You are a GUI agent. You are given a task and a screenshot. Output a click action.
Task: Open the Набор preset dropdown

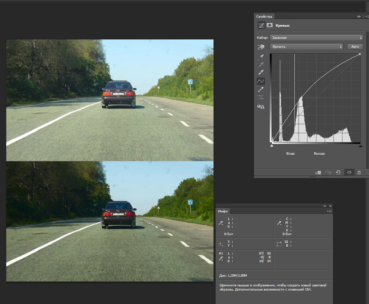pos(317,38)
